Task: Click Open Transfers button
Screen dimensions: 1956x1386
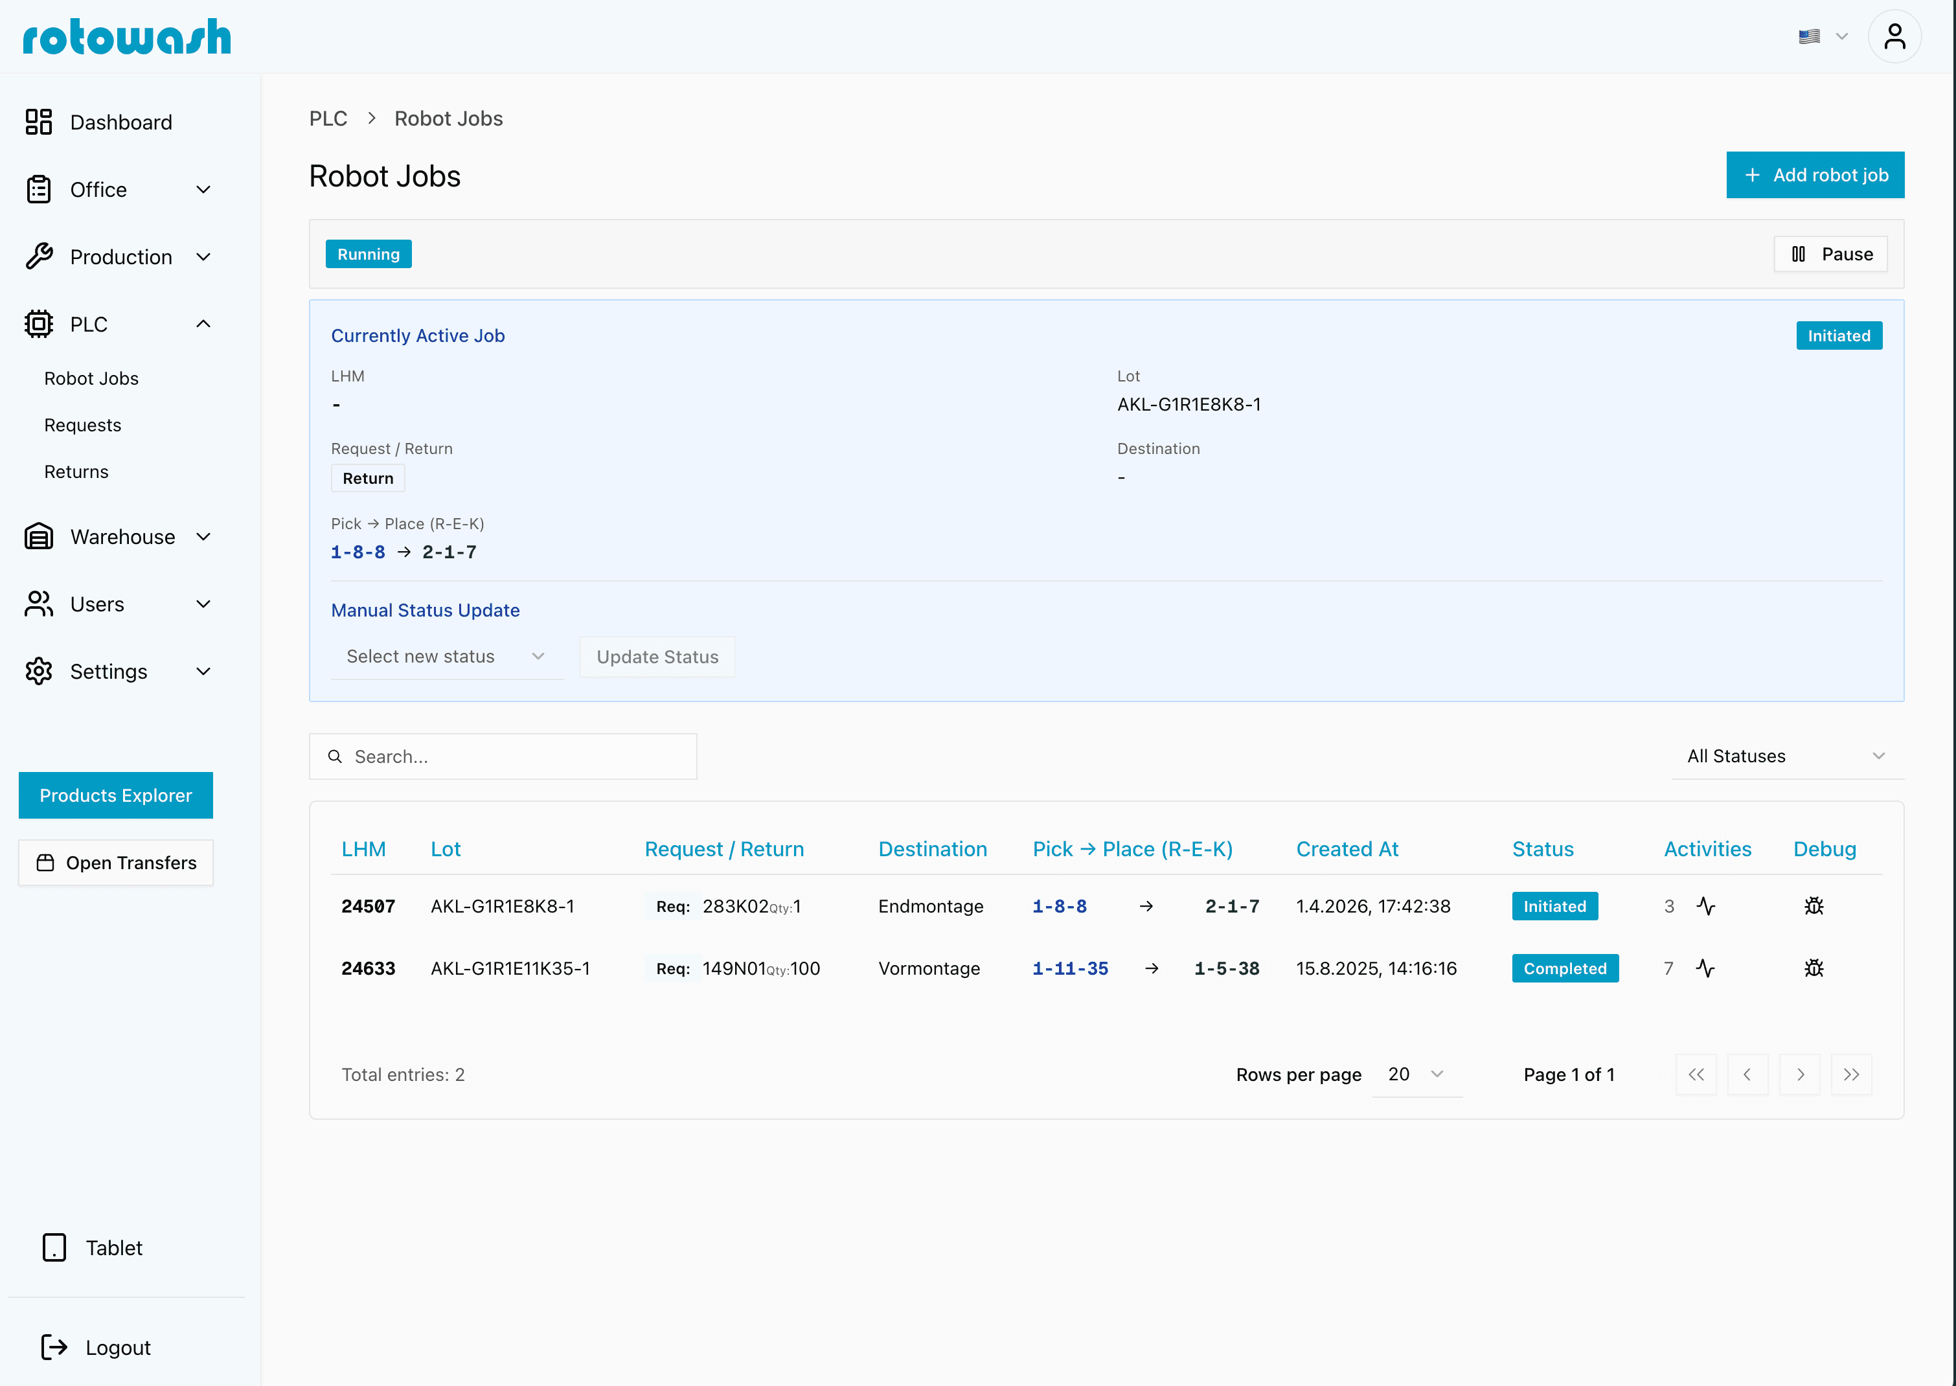Action: pos(116,863)
